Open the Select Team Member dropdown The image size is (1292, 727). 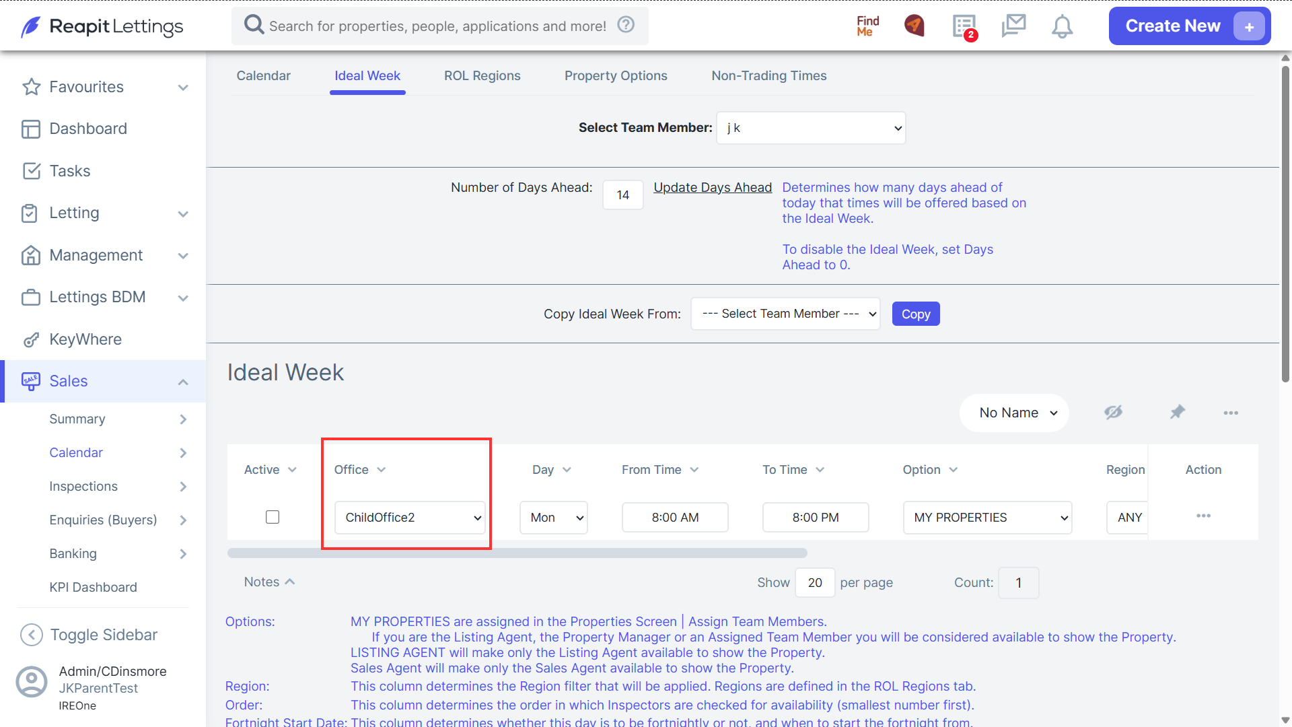point(811,128)
